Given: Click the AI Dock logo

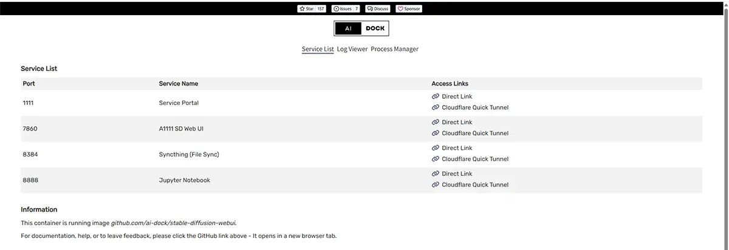Looking at the screenshot, I should (361, 29).
